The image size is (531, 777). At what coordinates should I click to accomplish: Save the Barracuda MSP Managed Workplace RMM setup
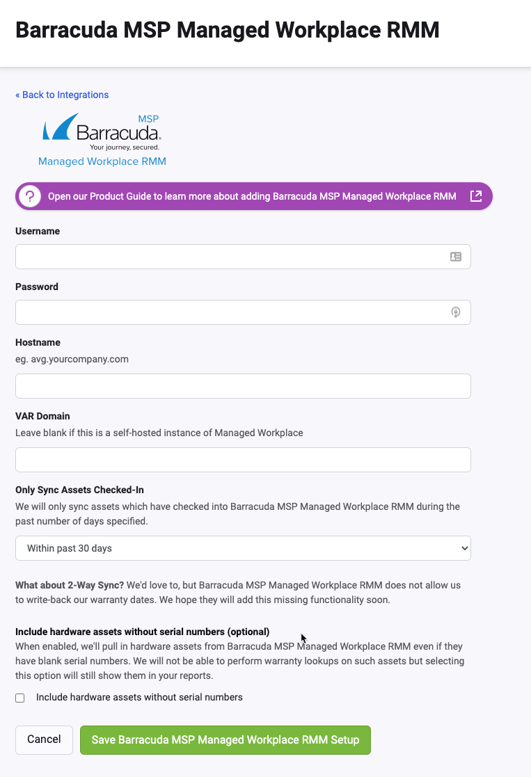pyautogui.click(x=225, y=739)
